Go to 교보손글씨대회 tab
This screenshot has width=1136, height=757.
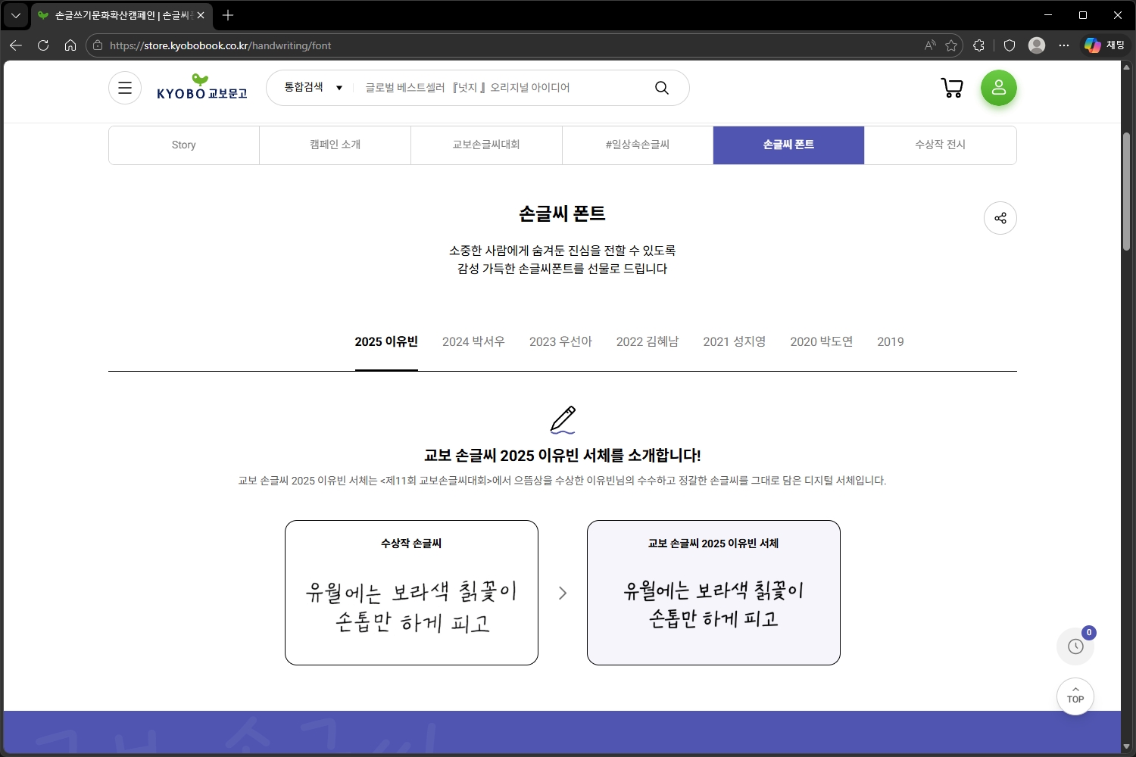[486, 145]
